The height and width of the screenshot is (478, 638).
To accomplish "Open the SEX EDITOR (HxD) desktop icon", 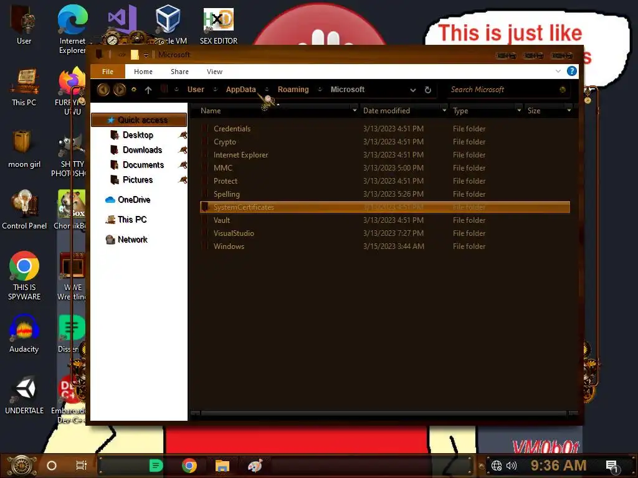I will (x=219, y=26).
